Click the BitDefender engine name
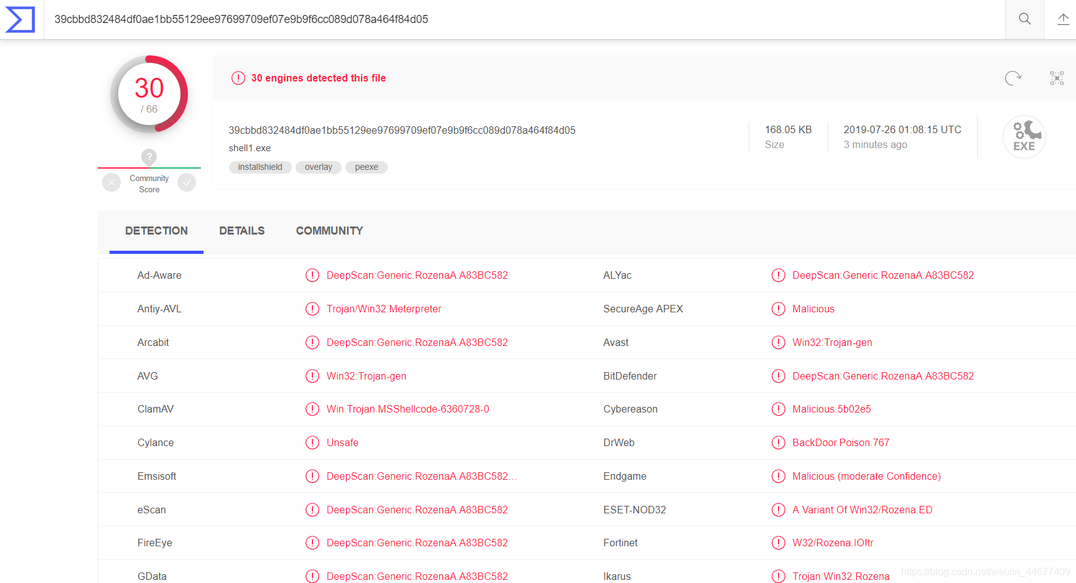The width and height of the screenshot is (1076, 583). pos(630,376)
